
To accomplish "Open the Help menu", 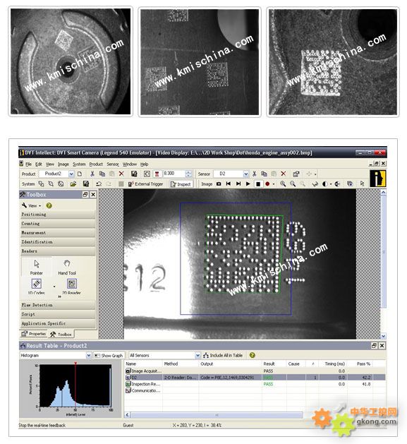I will tap(145, 164).
